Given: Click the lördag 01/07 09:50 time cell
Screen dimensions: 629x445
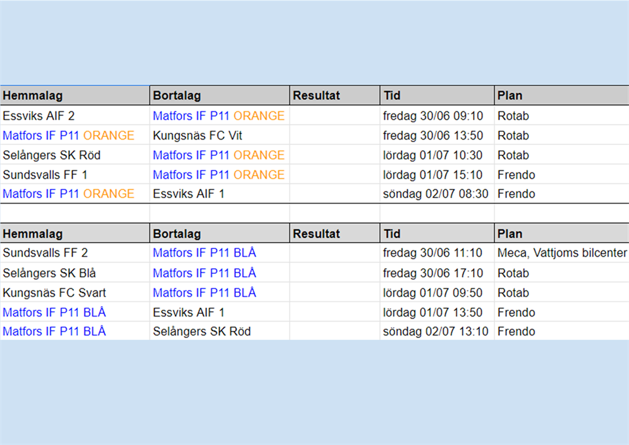Looking at the screenshot, I should click(x=432, y=292).
